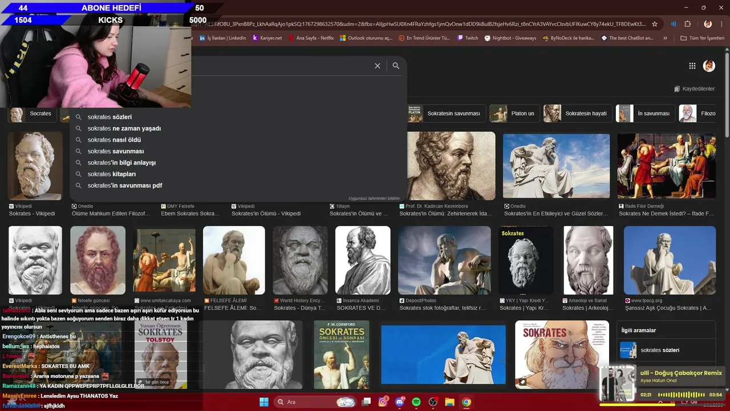Open the Outlook oturumu aç bookmark
This screenshot has width=730, height=411.
366,38
